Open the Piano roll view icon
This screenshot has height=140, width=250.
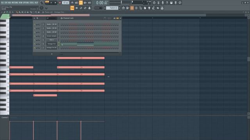pyautogui.click(x=128, y=8)
